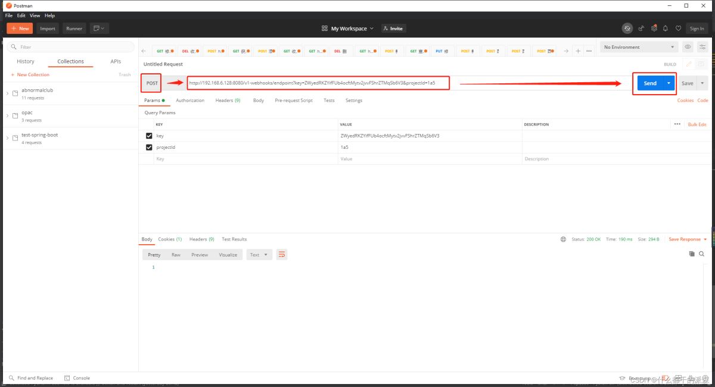
Task: Click the edit pencil icon beside BUILD
Action: [689, 64]
